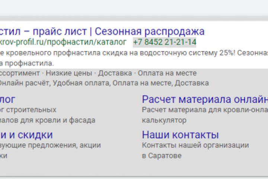The width and height of the screenshot is (268, 179).
Task: Click the ad description mentioning 'скидка на водосточную систему 25%'
Action: (134, 53)
